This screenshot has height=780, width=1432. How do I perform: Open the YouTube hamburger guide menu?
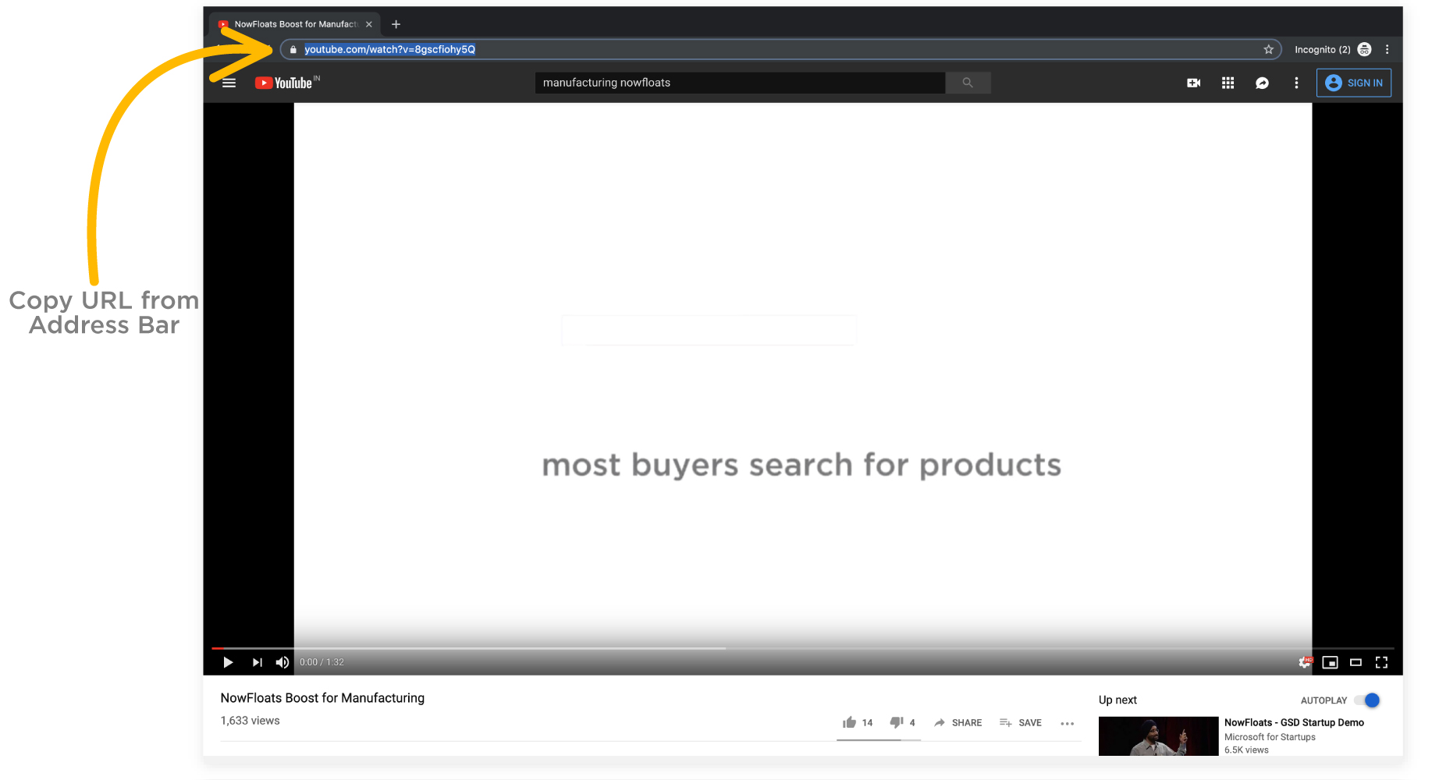point(229,83)
